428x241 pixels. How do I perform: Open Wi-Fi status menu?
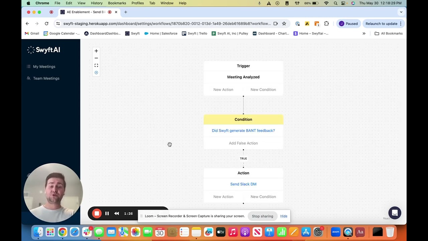click(326, 3)
